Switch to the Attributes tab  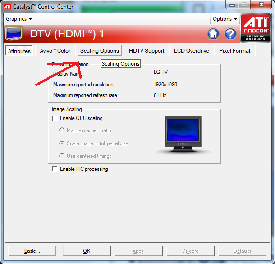pyautogui.click(x=19, y=51)
